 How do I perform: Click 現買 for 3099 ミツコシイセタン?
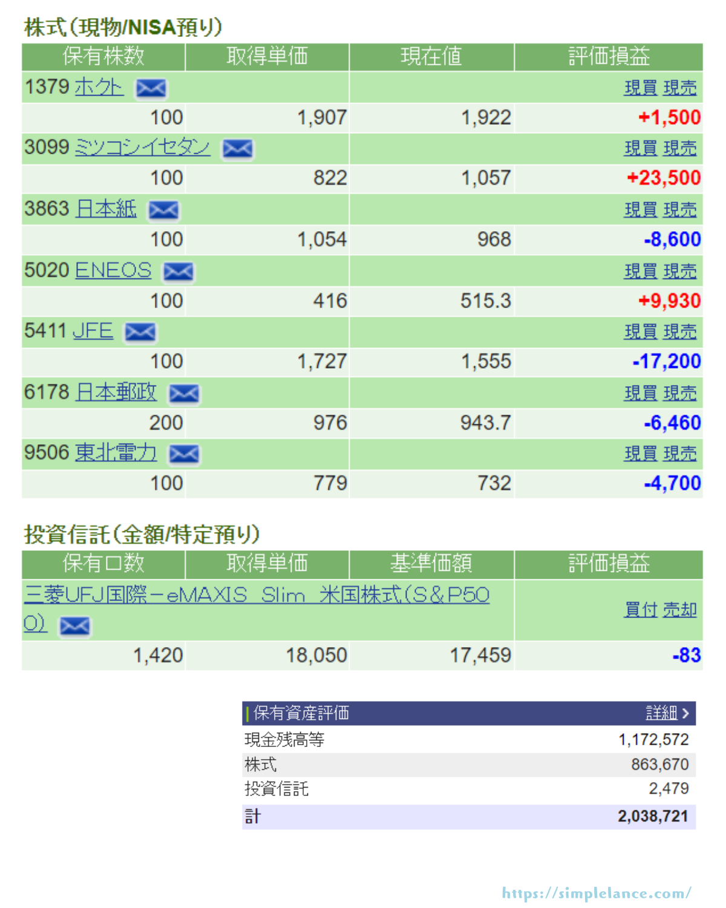tap(640, 148)
